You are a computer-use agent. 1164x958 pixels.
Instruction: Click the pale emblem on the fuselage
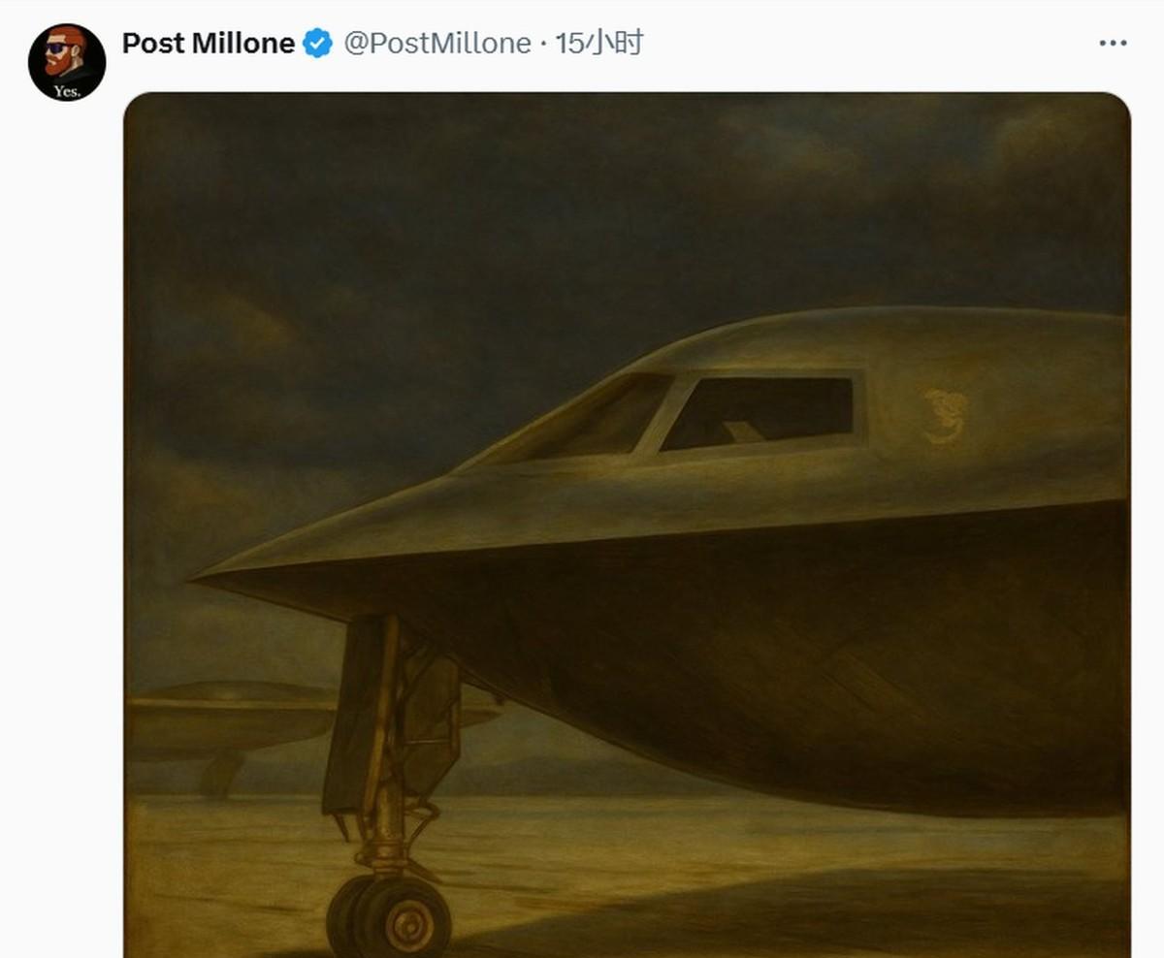944,417
